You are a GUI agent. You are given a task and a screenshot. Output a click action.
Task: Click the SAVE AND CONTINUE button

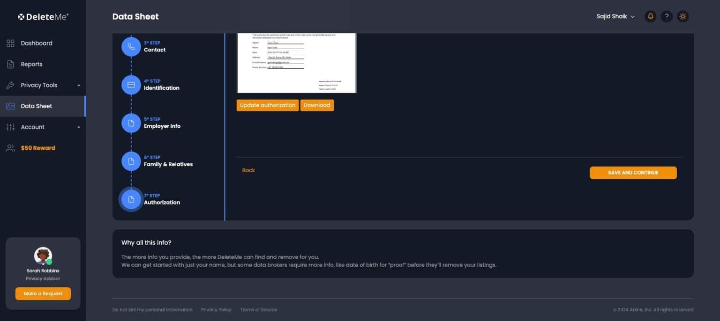(633, 172)
